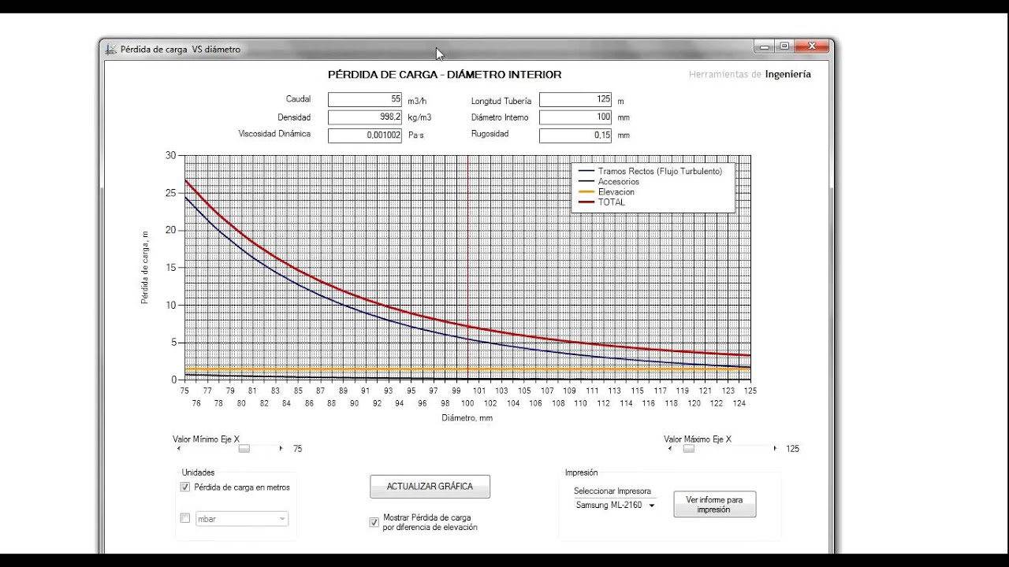
Task: Maximize the Pérdida de carga VS diámetro window
Action: (784, 46)
